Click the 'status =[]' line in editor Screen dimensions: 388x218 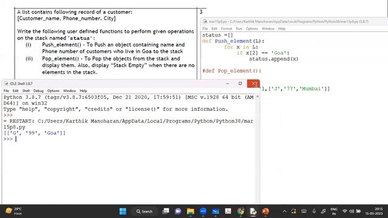218,35
